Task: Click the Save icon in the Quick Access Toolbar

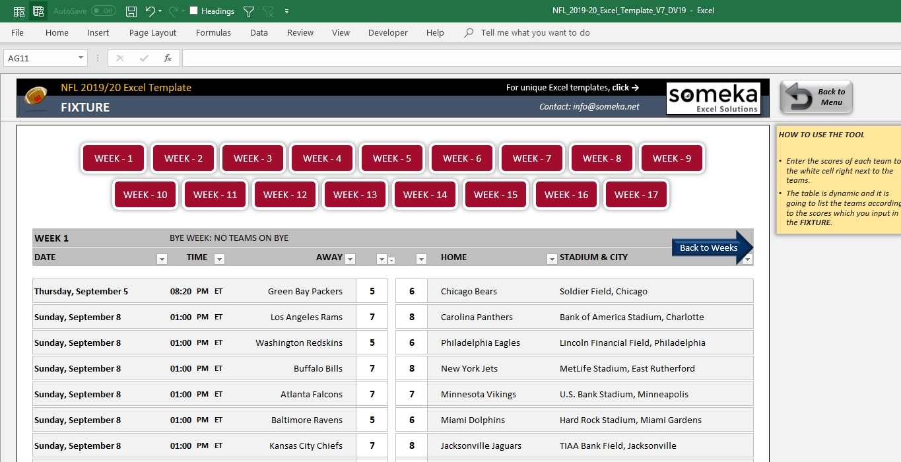Action: pyautogui.click(x=131, y=11)
